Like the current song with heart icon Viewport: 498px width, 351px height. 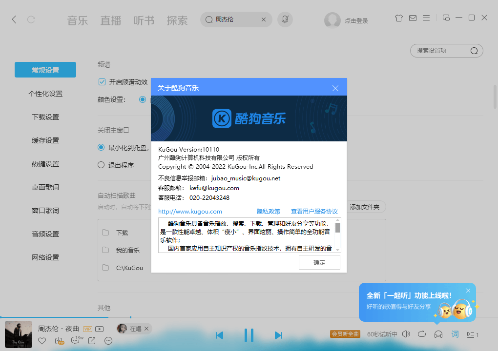pyautogui.click(x=42, y=341)
